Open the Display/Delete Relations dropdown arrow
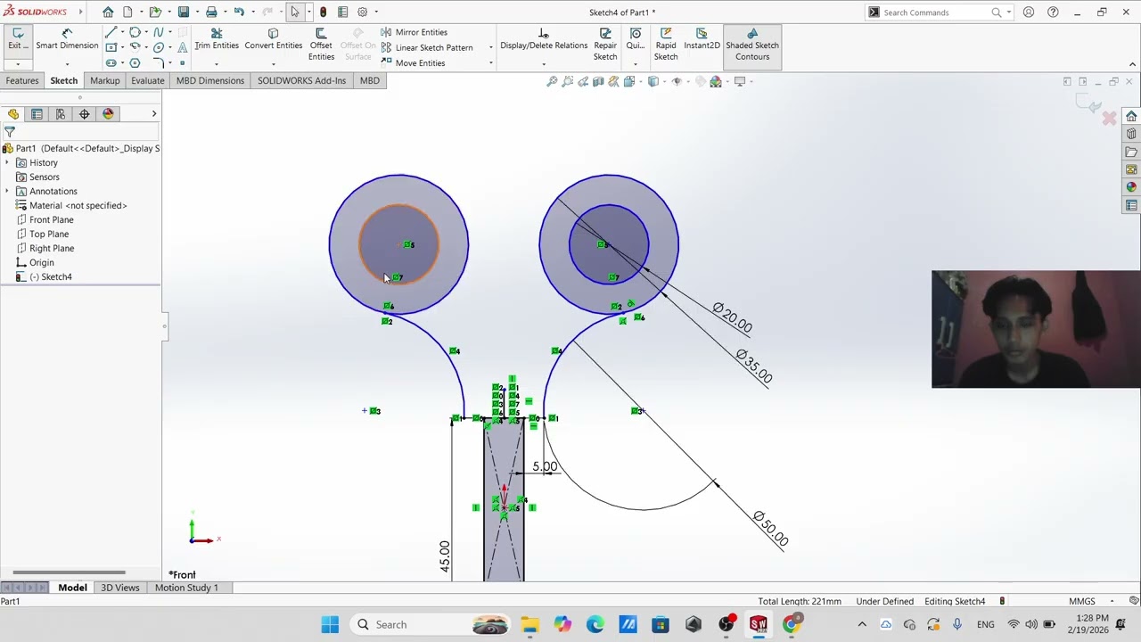The image size is (1141, 642). pos(544,64)
